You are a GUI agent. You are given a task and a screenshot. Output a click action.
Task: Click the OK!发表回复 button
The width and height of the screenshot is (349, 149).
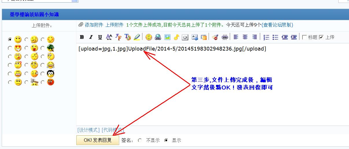tap(98, 140)
